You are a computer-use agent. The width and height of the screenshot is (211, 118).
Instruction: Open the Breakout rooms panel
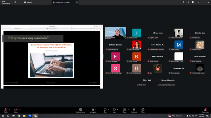click(x=80, y=110)
